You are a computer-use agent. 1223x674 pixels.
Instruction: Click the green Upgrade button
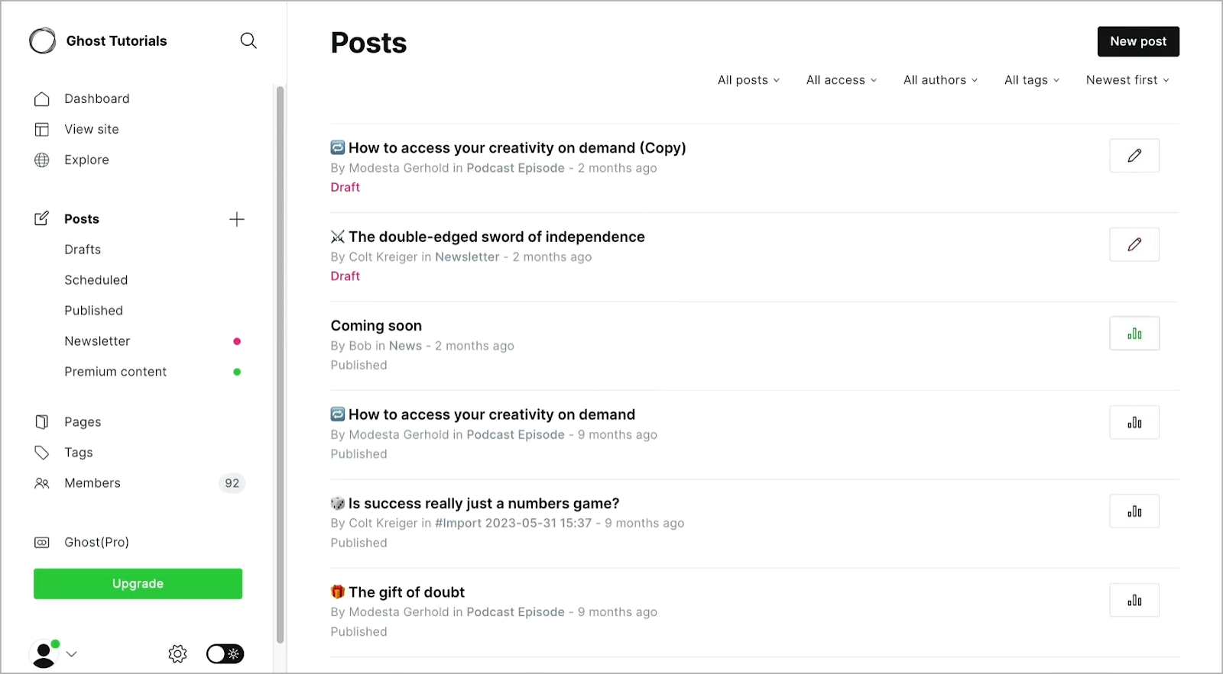point(138,584)
